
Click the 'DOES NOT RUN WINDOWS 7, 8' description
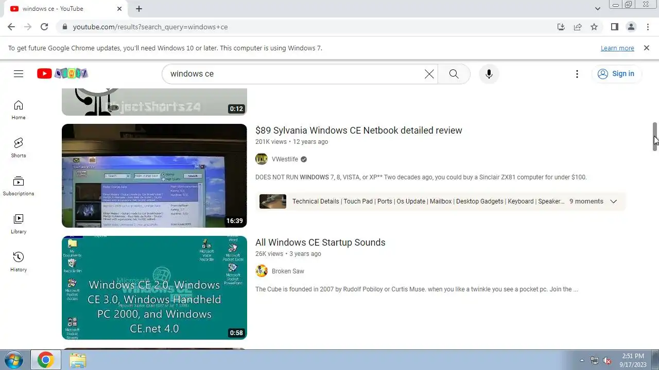pos(421,177)
